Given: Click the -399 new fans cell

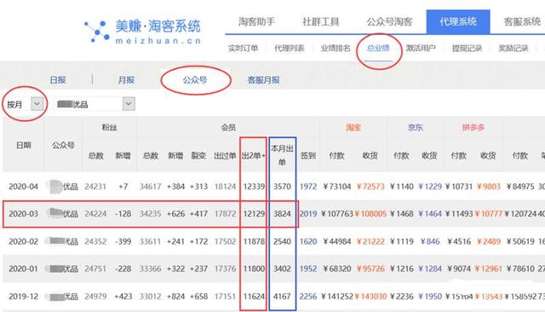Looking at the screenshot, I should (x=123, y=241).
